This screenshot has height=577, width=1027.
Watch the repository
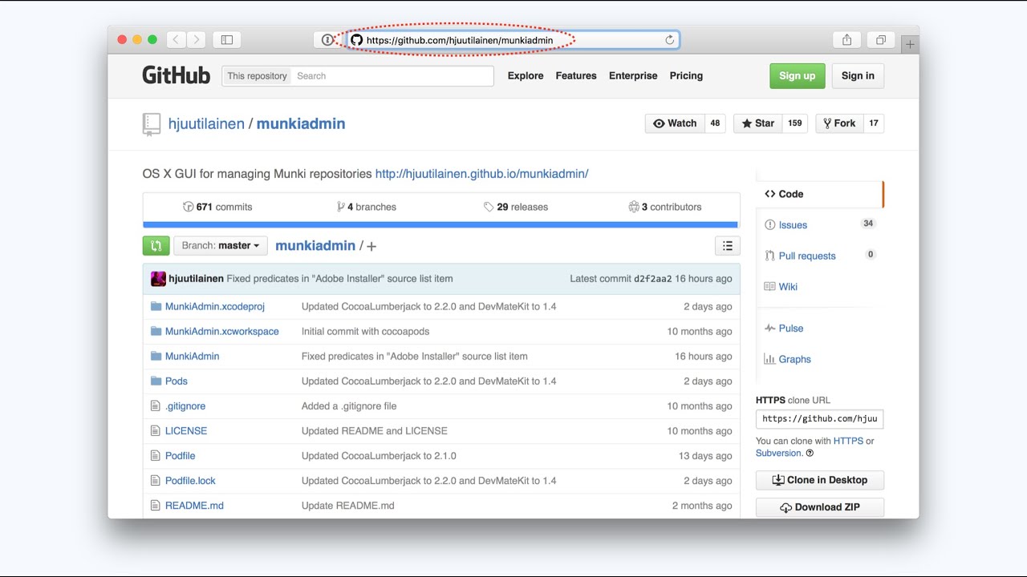click(x=675, y=123)
